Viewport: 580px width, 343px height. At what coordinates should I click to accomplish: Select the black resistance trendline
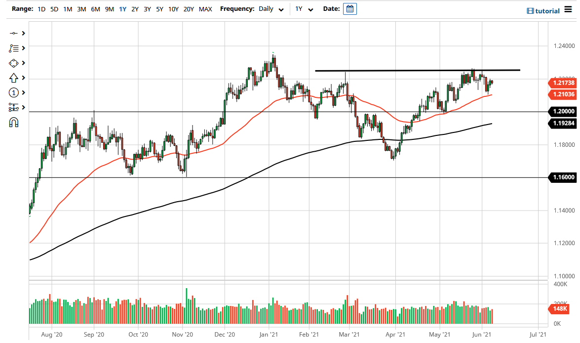[417, 70]
